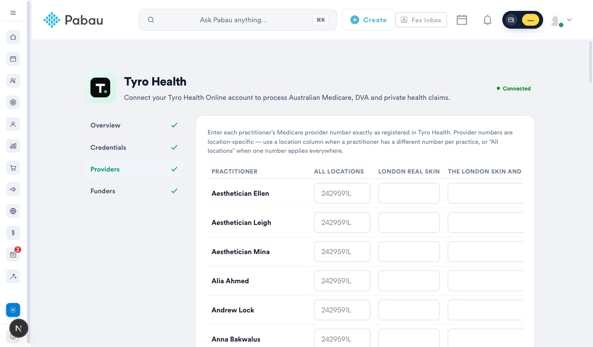
Task: Click The London Skin field for Aesthetician Ellen
Action: click(485, 193)
